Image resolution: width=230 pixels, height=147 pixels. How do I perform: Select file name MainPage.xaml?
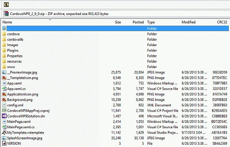pos(19,122)
